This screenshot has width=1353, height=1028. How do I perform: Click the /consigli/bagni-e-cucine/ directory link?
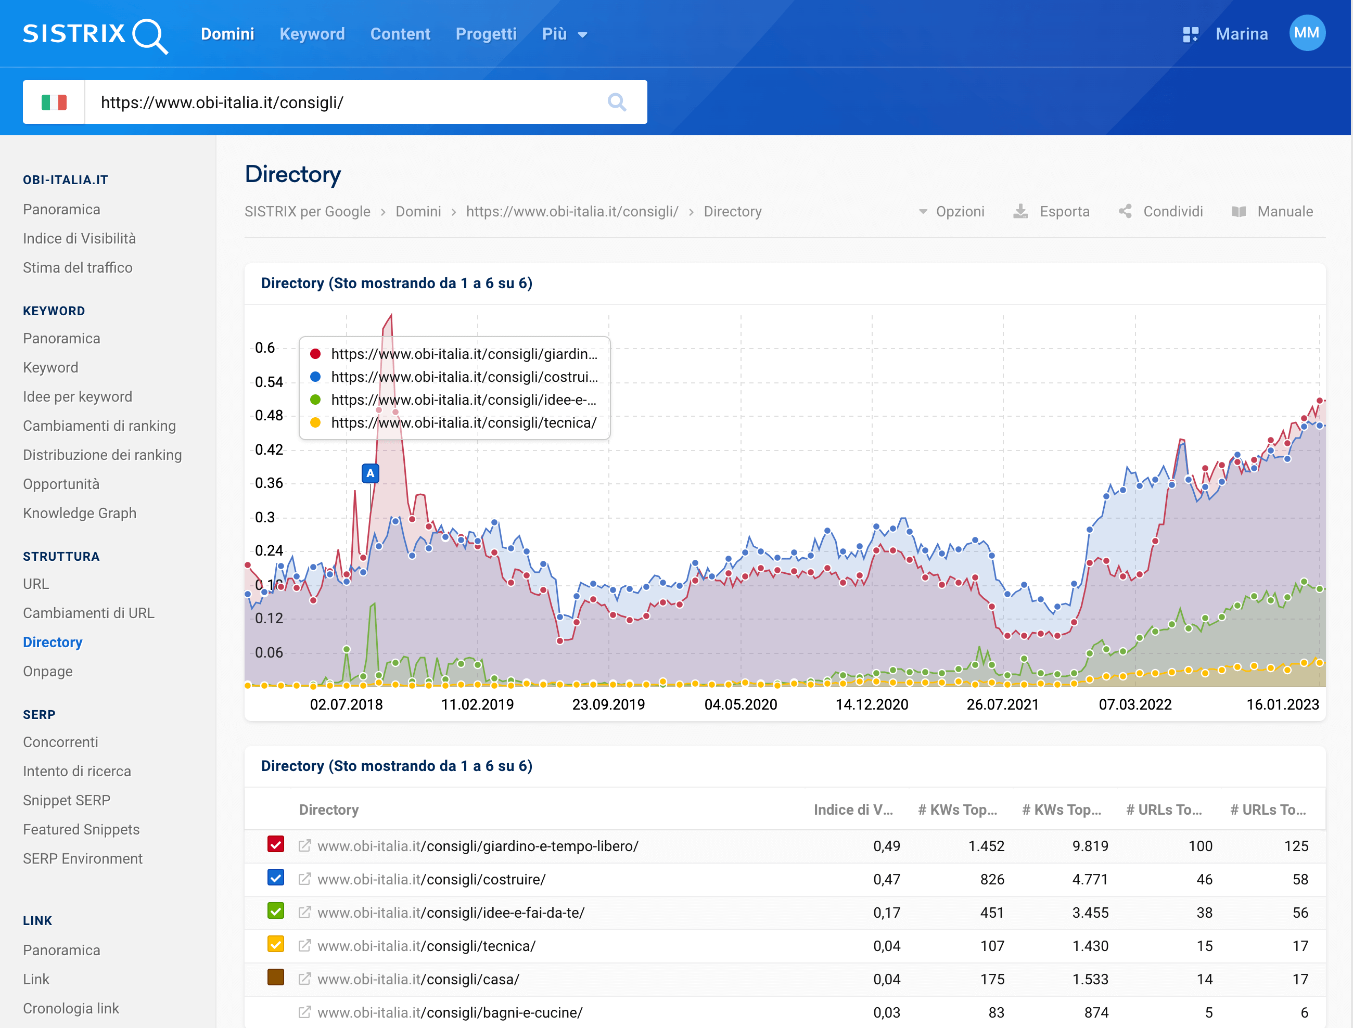450,1013
